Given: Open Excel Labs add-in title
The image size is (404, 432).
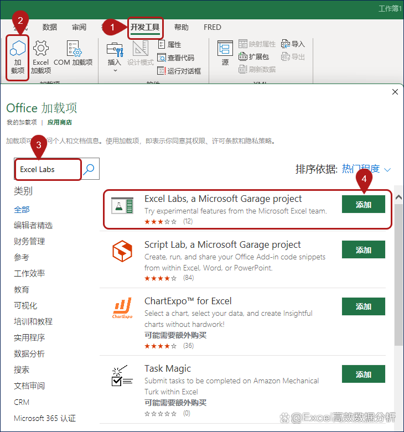Looking at the screenshot, I should [223, 199].
